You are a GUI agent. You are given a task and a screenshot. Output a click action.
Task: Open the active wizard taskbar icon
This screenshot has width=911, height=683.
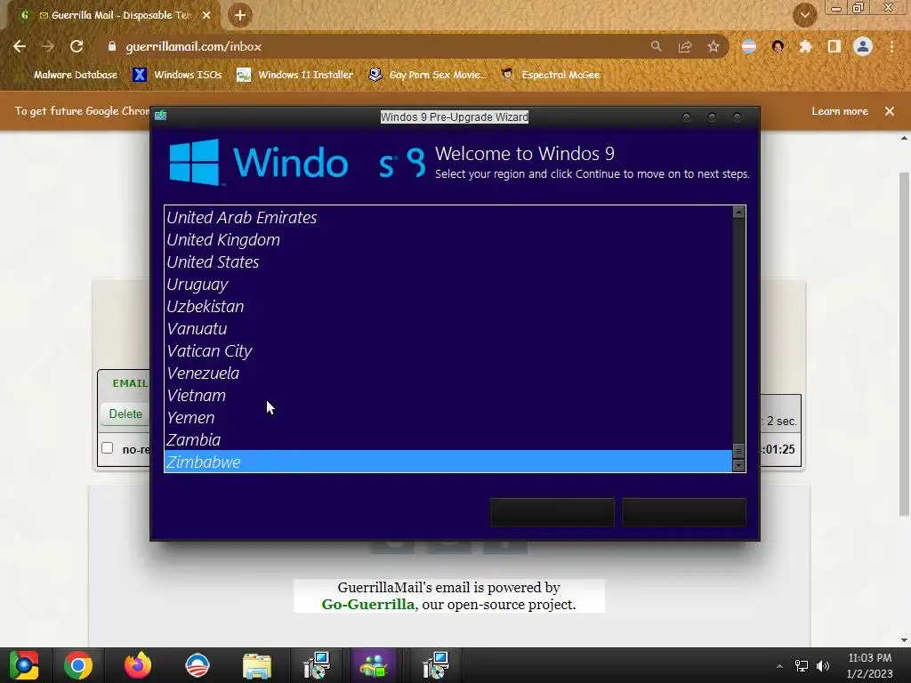click(375, 665)
